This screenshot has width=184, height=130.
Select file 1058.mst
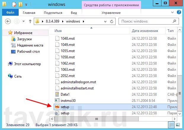(x=68, y=57)
